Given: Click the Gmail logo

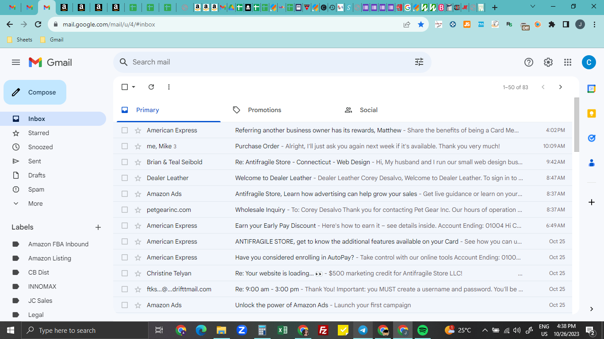Looking at the screenshot, I should click(50, 62).
